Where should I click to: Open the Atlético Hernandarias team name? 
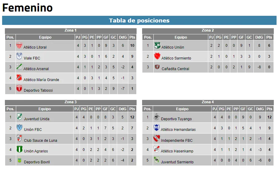point(178,130)
